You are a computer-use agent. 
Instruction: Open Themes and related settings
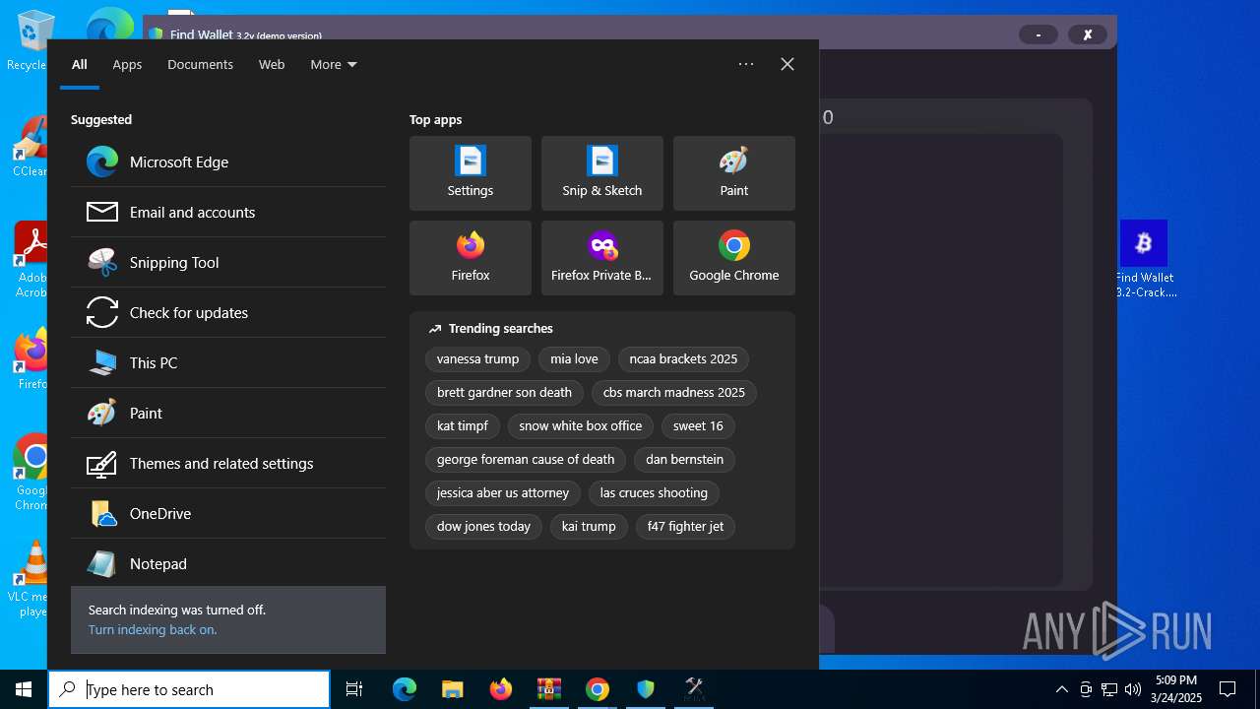[228, 463]
